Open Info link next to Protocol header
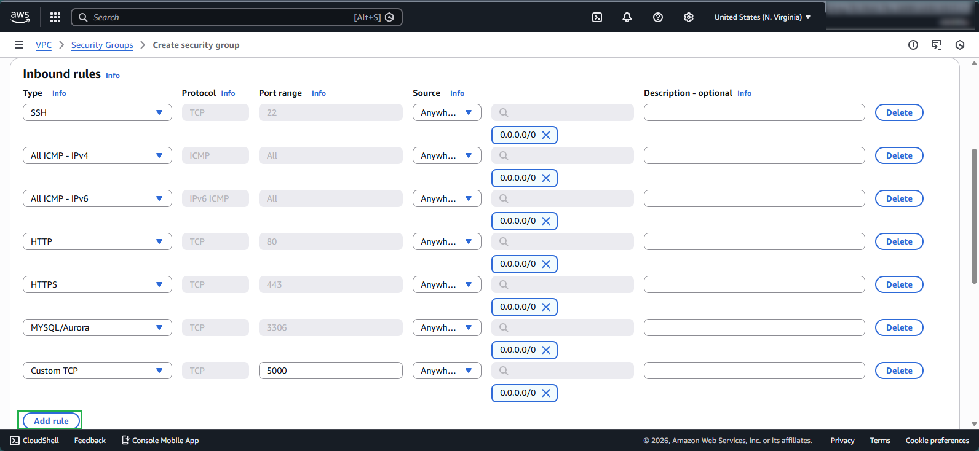 pos(228,93)
